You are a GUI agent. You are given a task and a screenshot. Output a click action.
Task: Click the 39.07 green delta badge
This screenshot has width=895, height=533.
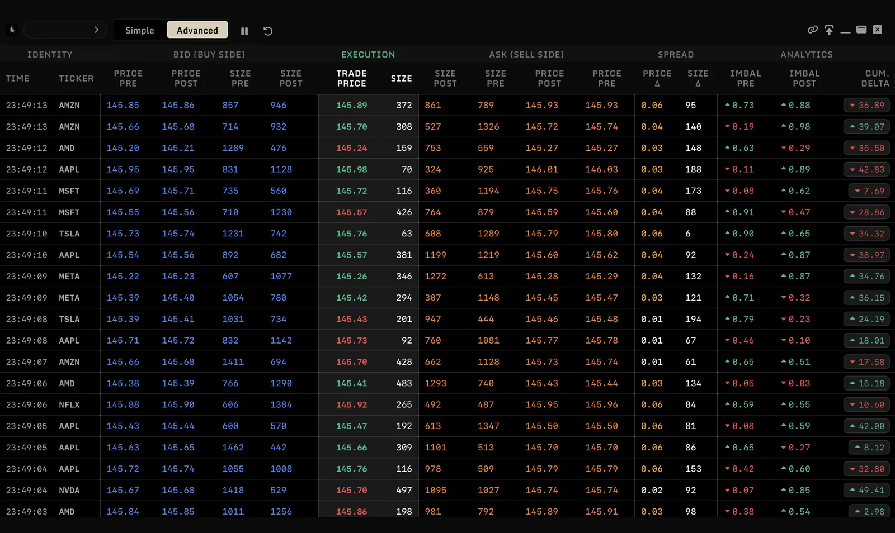867,127
